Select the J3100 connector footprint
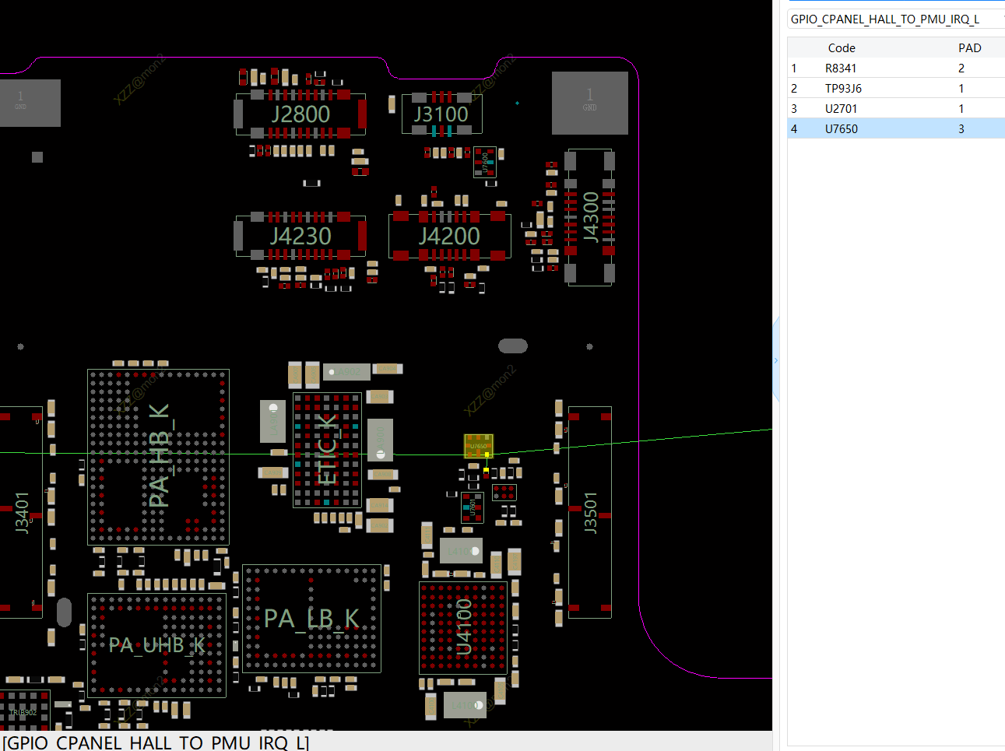This screenshot has width=1005, height=751. (x=441, y=114)
